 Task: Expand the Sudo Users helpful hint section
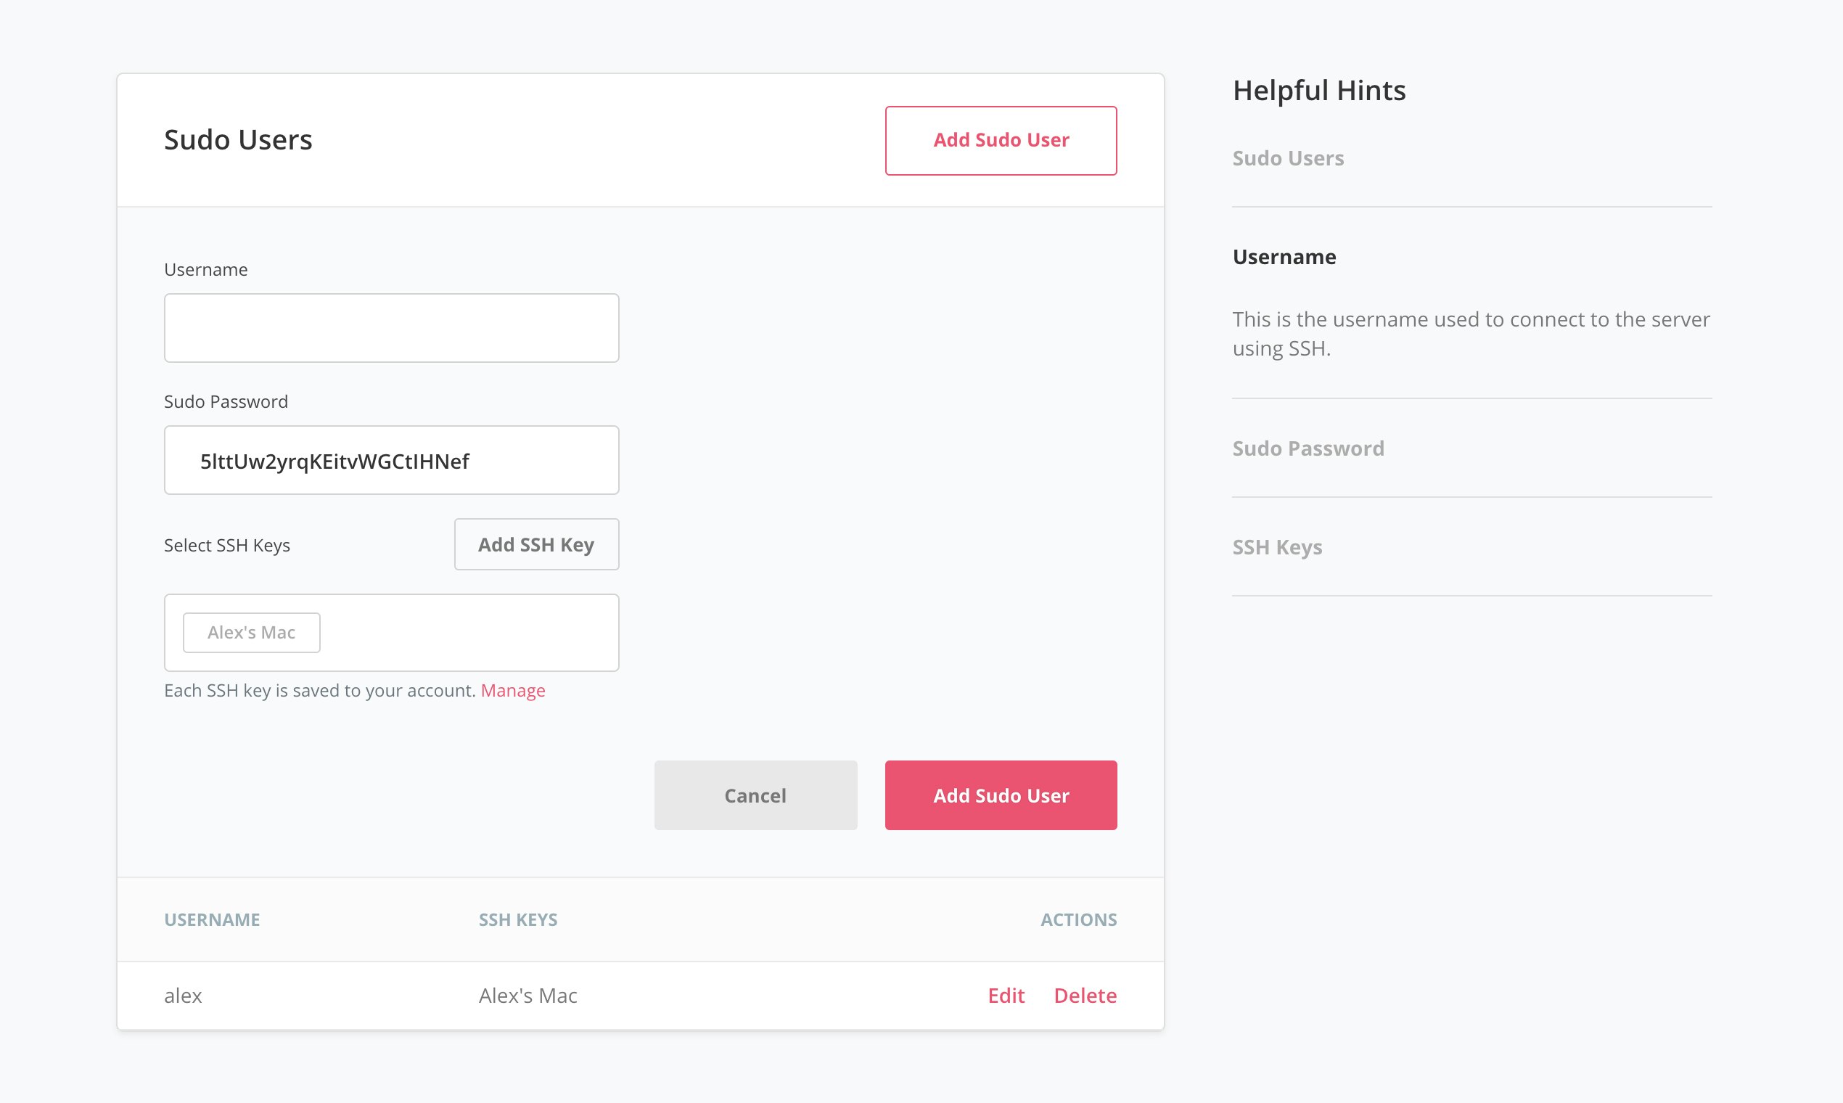click(x=1287, y=157)
